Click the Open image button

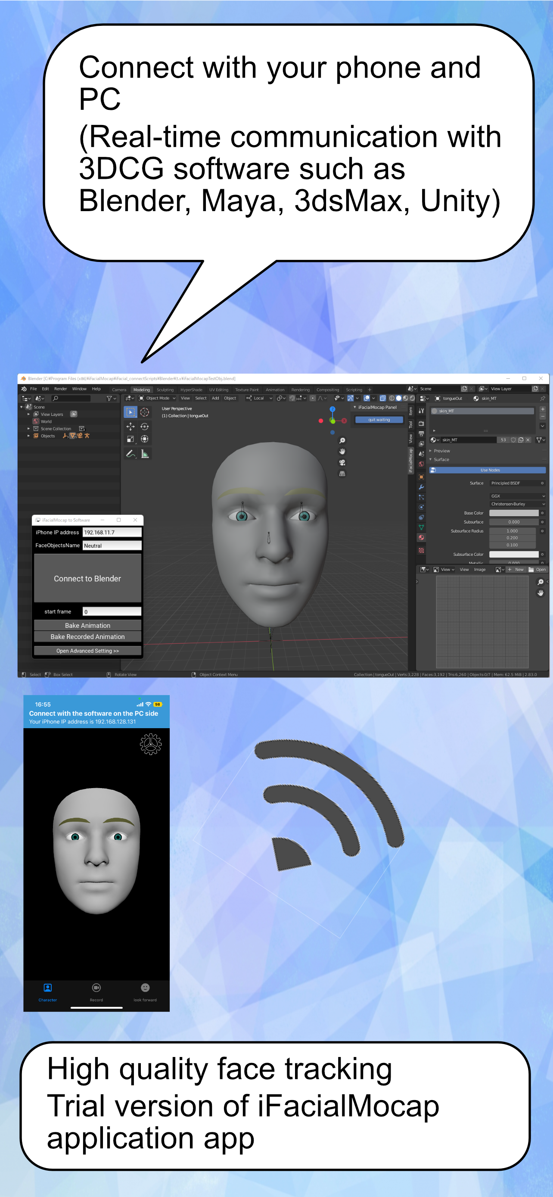(537, 570)
